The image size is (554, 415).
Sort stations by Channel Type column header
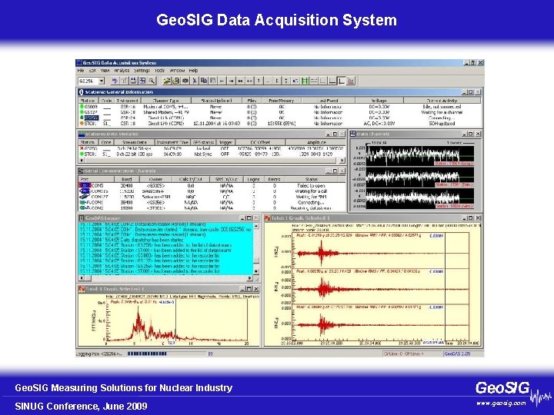pos(165,101)
